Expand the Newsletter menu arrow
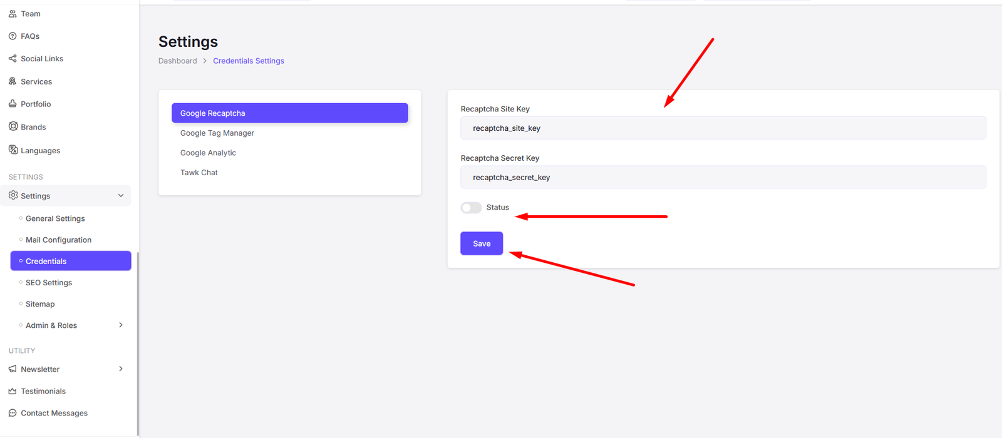This screenshot has height=438, width=1002. coord(121,369)
